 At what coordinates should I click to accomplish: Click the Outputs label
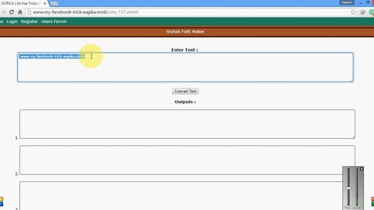[185, 101]
